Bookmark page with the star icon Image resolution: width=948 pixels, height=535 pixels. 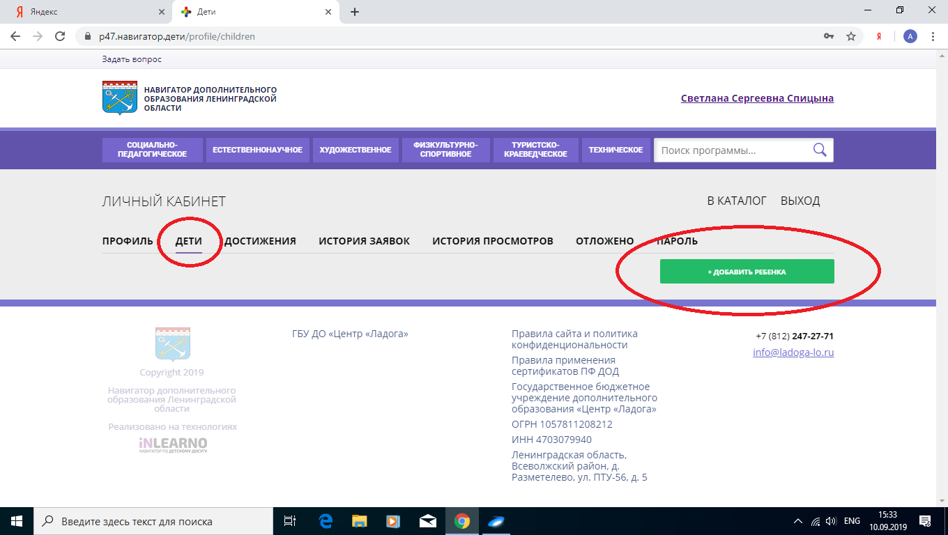pos(850,36)
